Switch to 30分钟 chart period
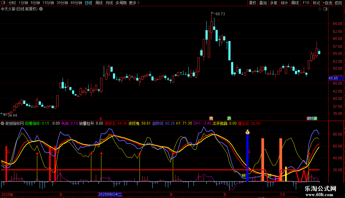This screenshot has width=345, height=198. pyautogui.click(x=62, y=3)
